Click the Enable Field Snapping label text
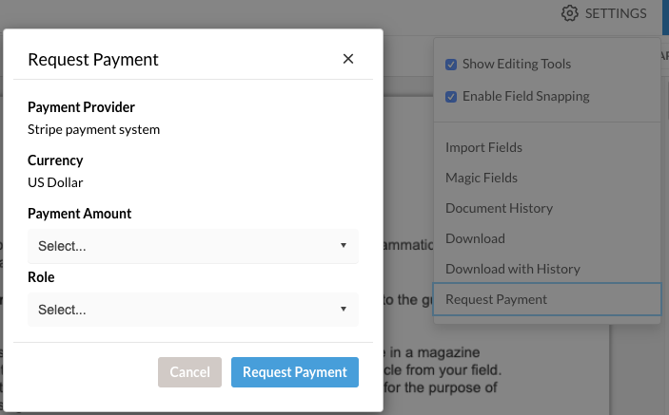The width and height of the screenshot is (669, 415). pyautogui.click(x=525, y=96)
